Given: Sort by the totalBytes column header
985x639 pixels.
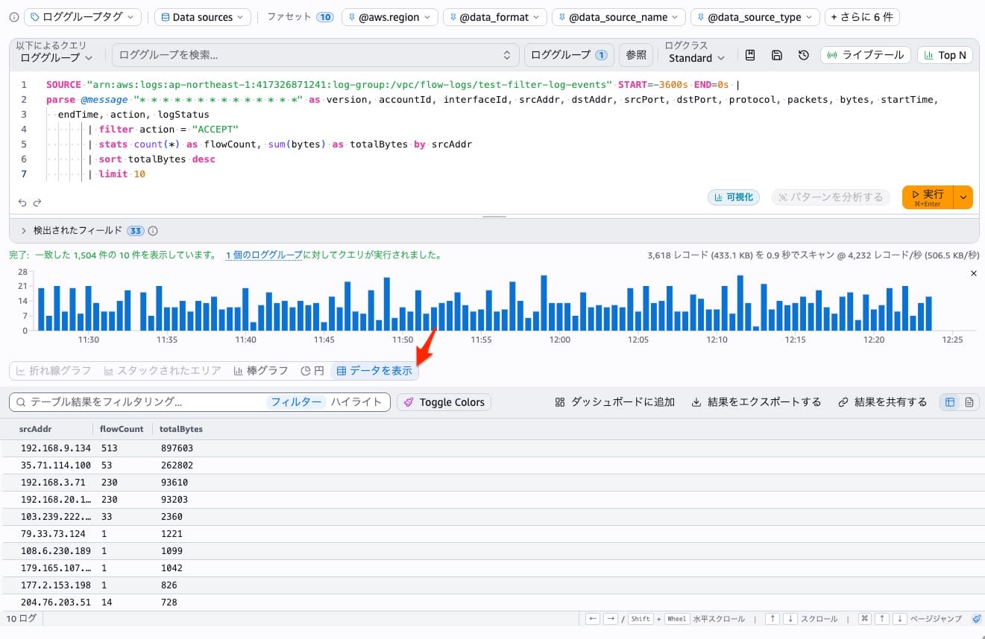Looking at the screenshot, I should pos(181,429).
